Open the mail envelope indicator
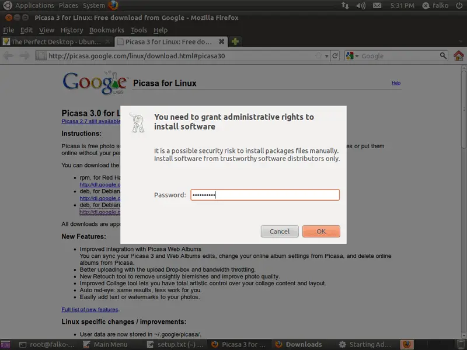Screen dimensions: 467x350 coord(377,5)
